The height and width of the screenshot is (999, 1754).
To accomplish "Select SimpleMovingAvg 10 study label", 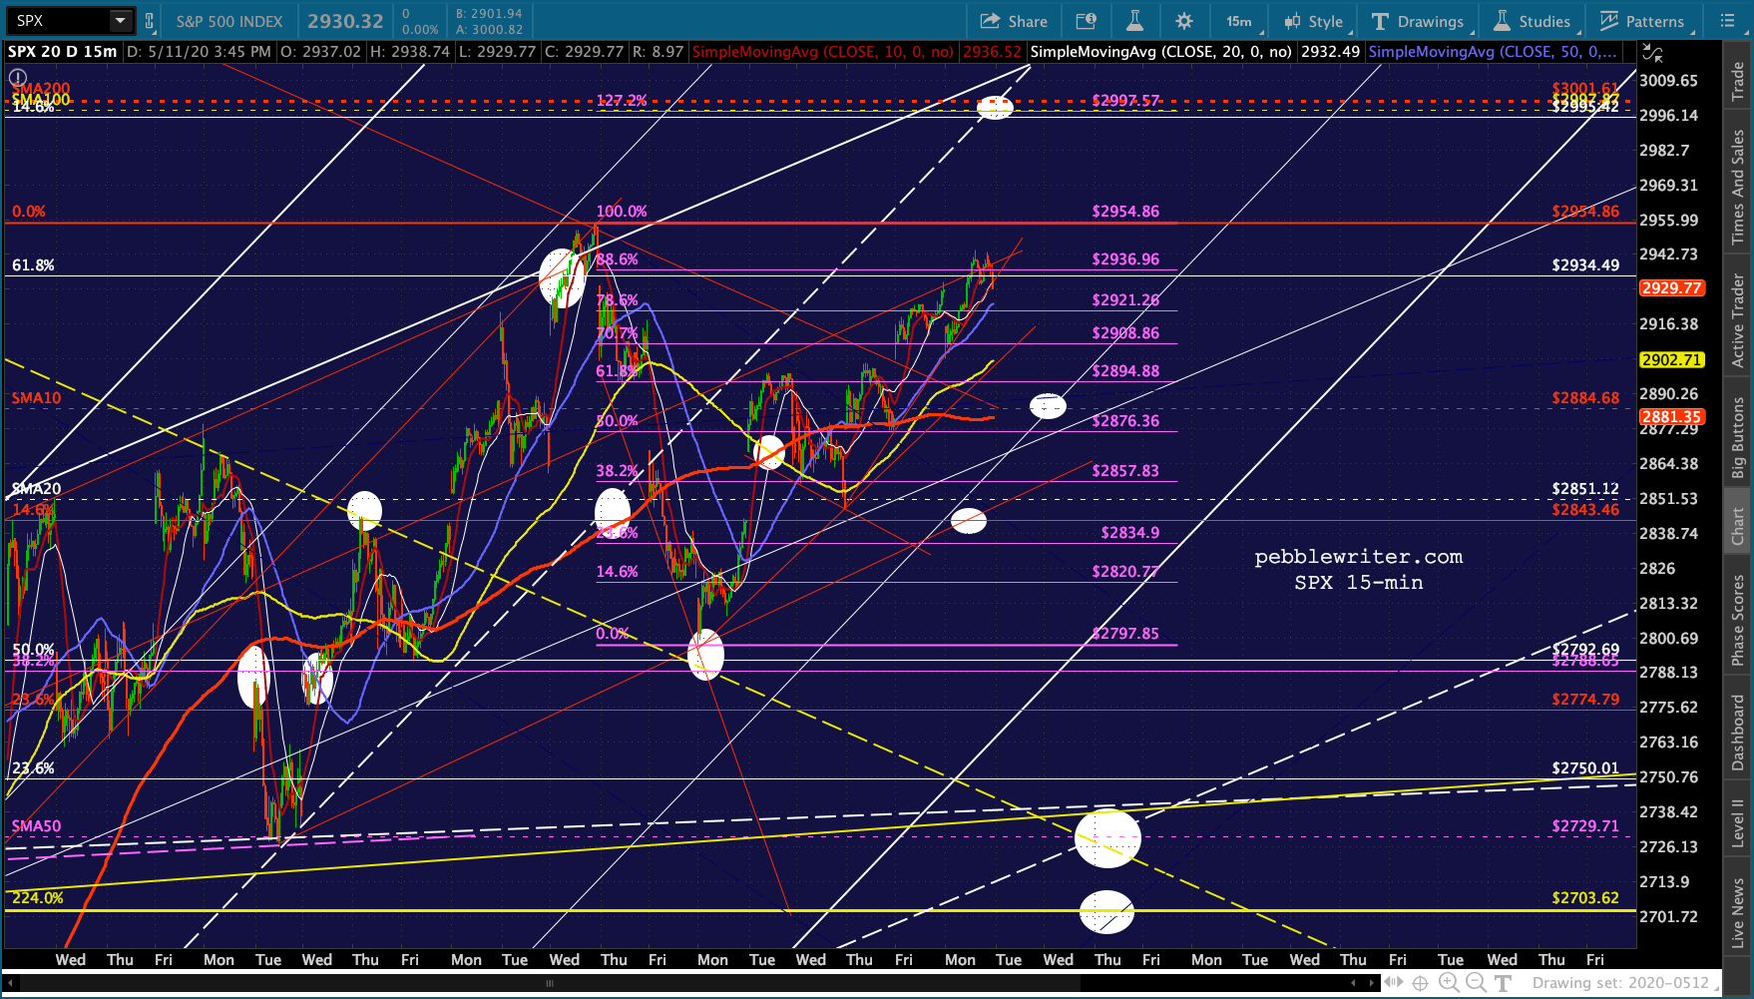I will [823, 51].
